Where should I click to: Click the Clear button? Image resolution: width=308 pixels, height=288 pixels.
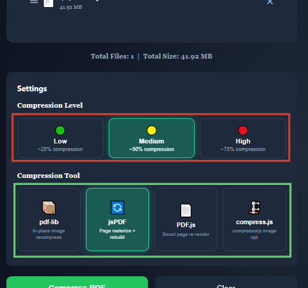coord(226,282)
